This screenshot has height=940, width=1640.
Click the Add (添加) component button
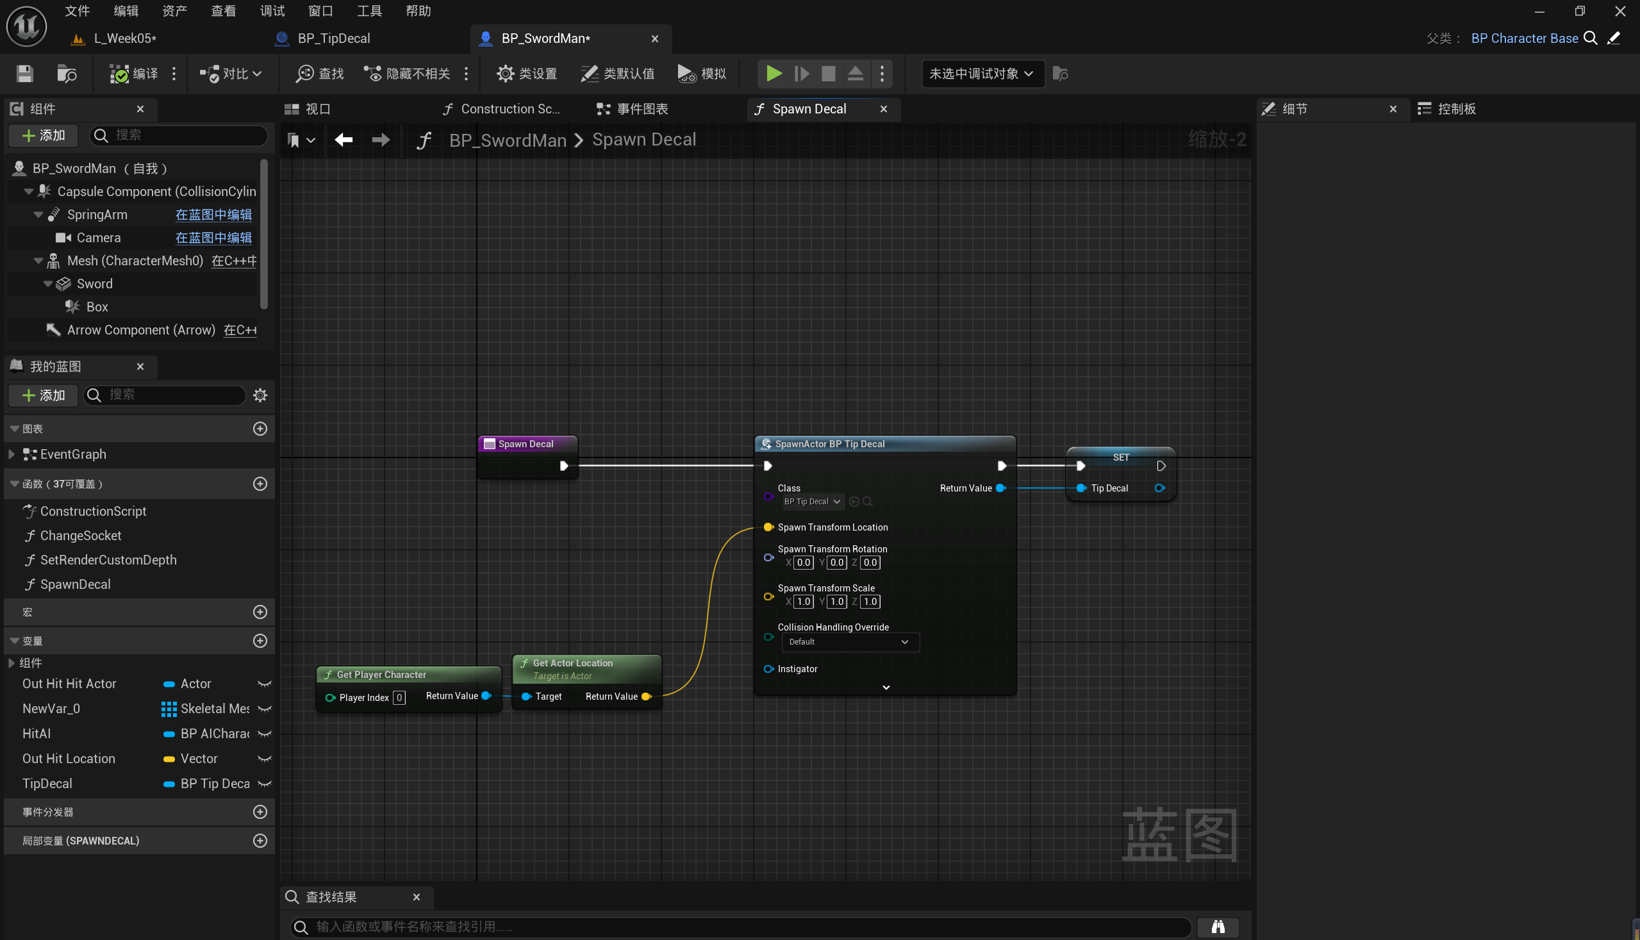[44, 136]
